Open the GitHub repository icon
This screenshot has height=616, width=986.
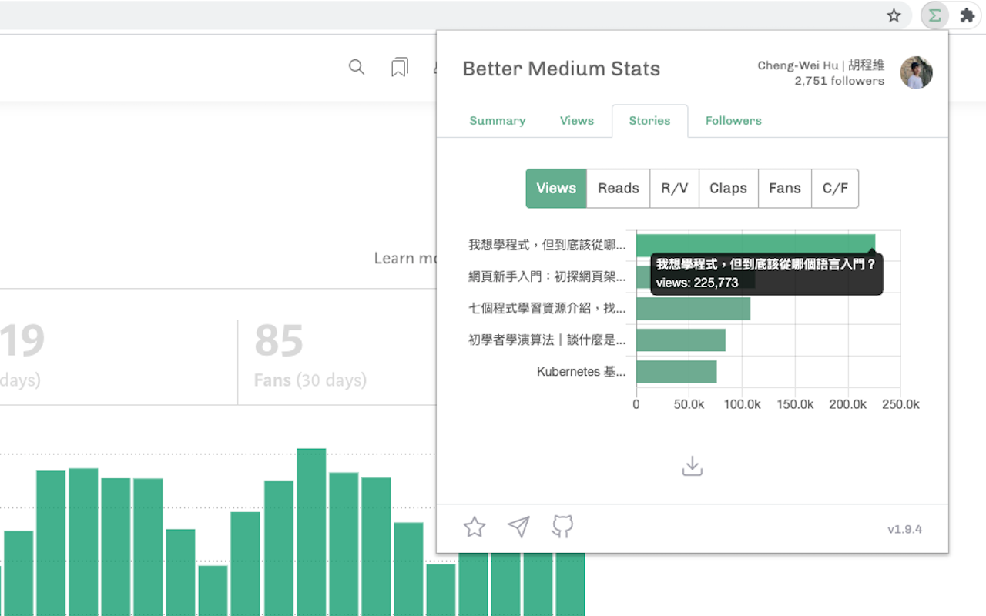tap(563, 527)
